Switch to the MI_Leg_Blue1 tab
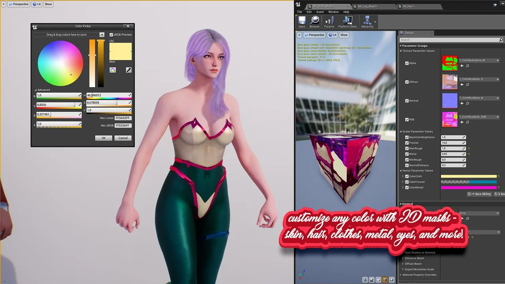This screenshot has width=505, height=284. pyautogui.click(x=367, y=6)
